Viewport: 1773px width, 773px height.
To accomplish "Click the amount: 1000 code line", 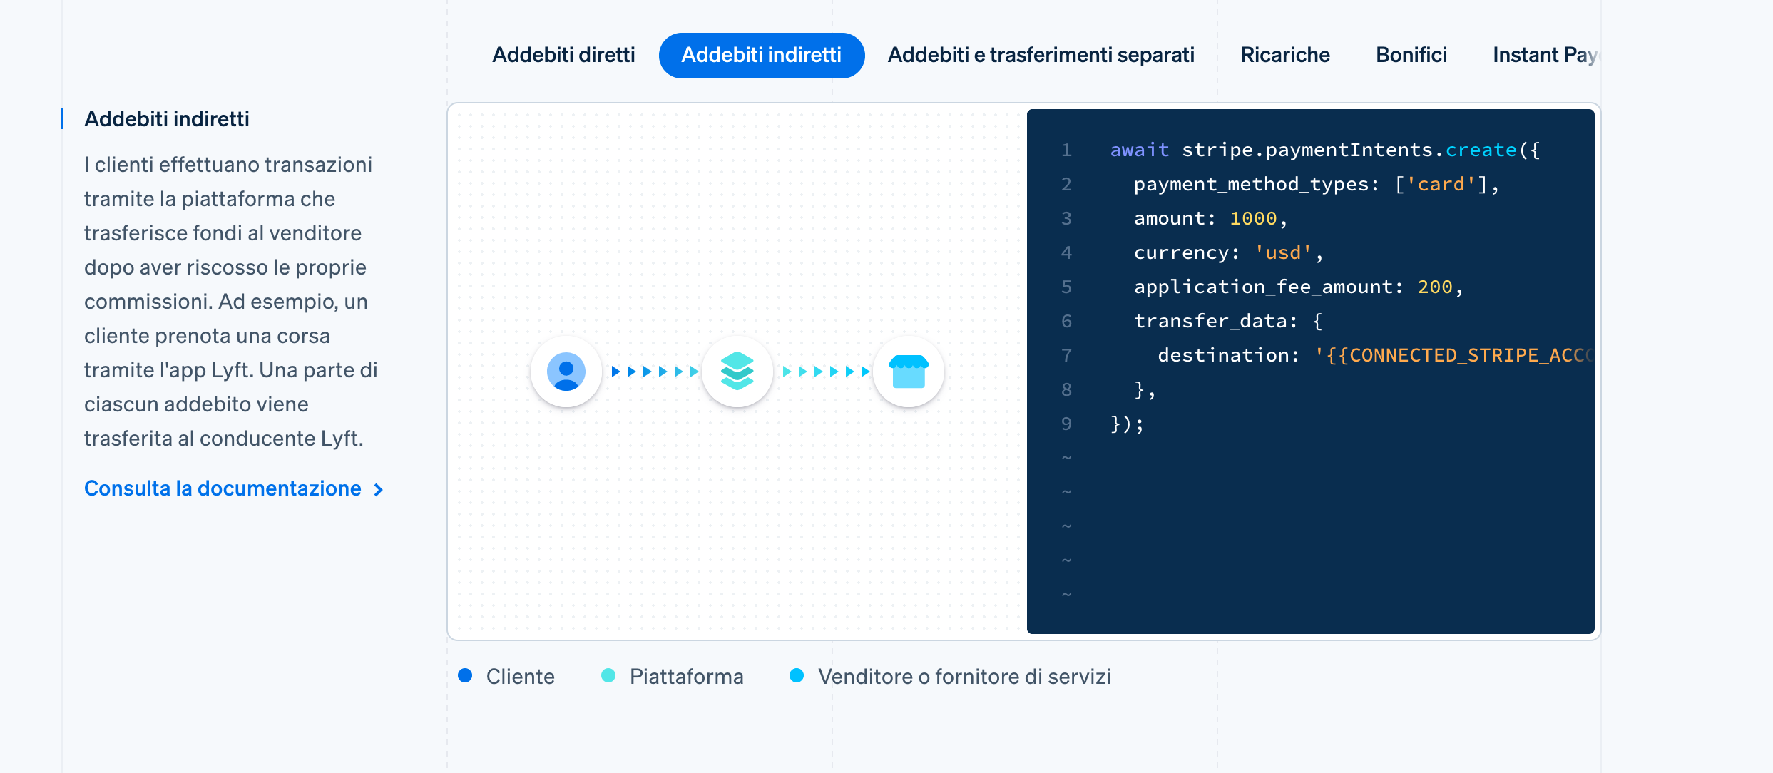I will (x=1210, y=218).
